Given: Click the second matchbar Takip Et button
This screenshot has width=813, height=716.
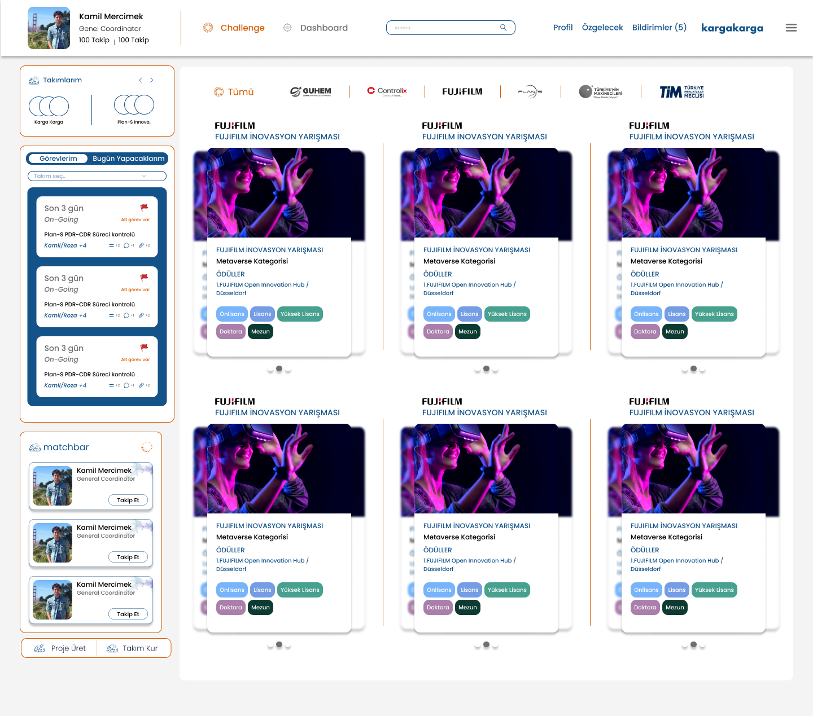Looking at the screenshot, I should point(128,557).
